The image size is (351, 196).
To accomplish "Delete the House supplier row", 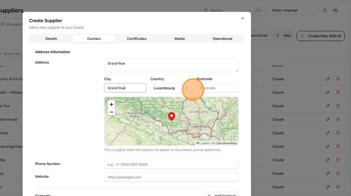I will 338,119.
